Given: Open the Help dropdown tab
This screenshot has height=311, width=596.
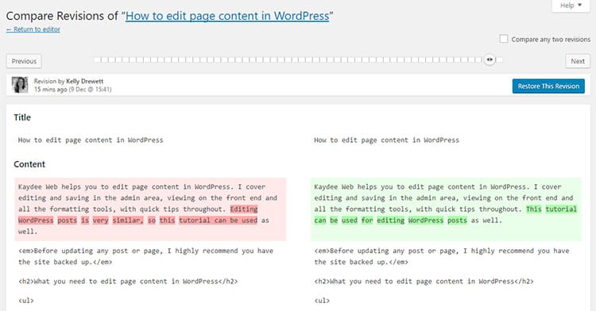Looking at the screenshot, I should 571,6.
